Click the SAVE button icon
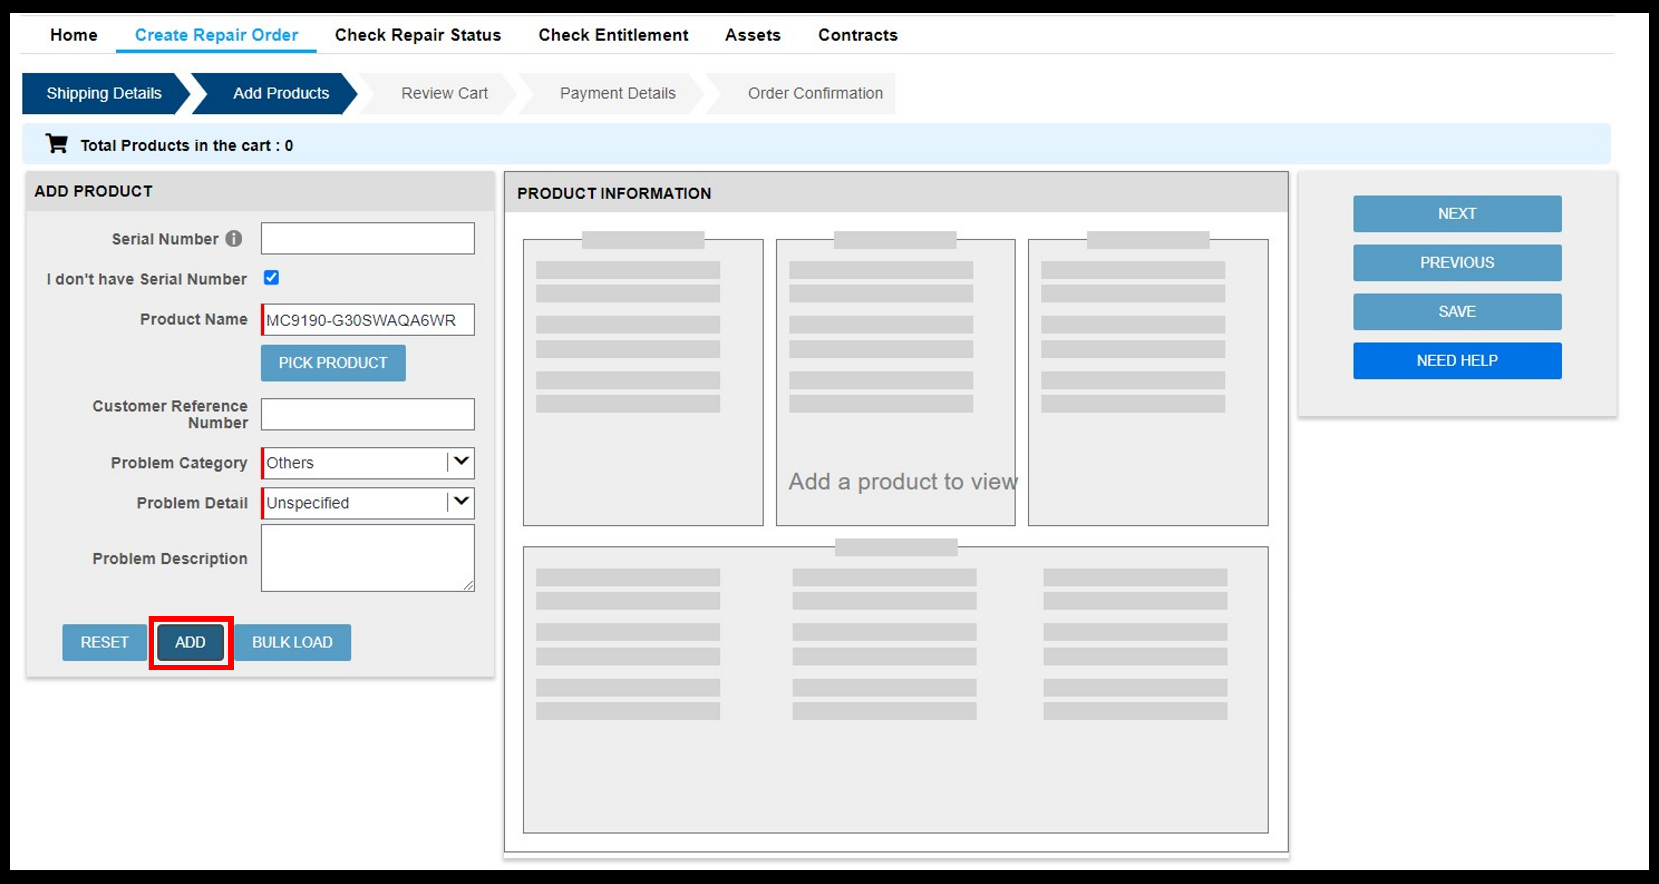The height and width of the screenshot is (884, 1659). point(1458,310)
